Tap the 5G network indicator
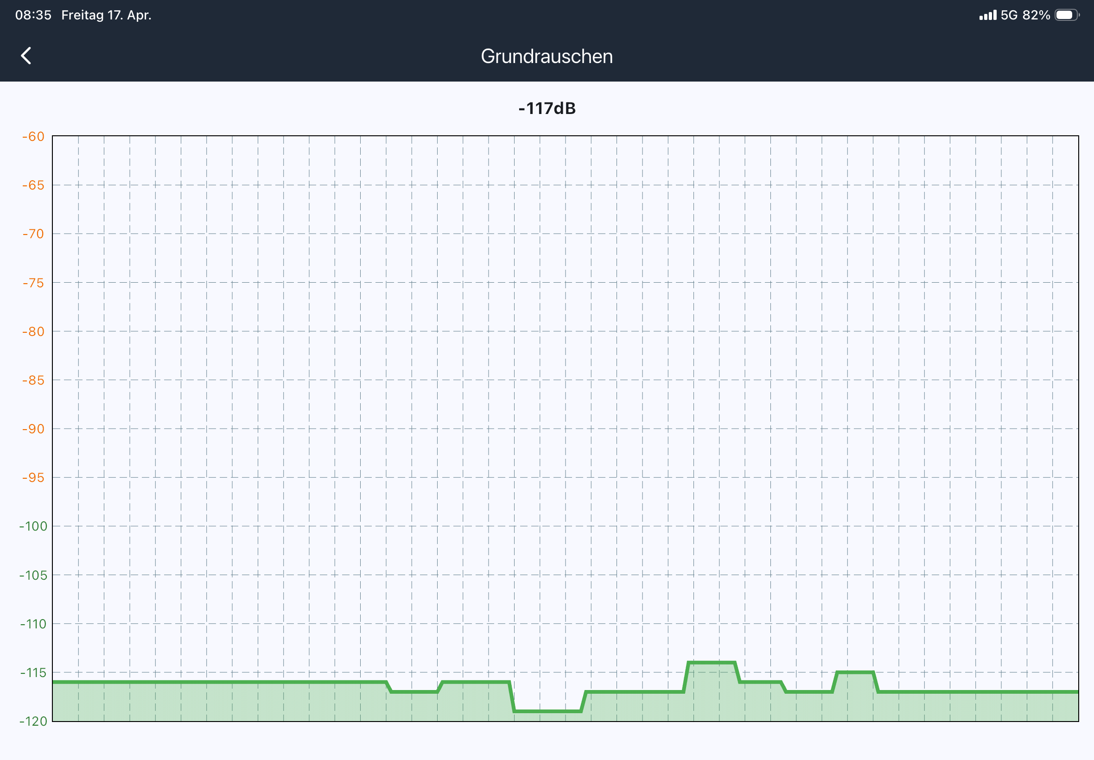 point(1009,15)
